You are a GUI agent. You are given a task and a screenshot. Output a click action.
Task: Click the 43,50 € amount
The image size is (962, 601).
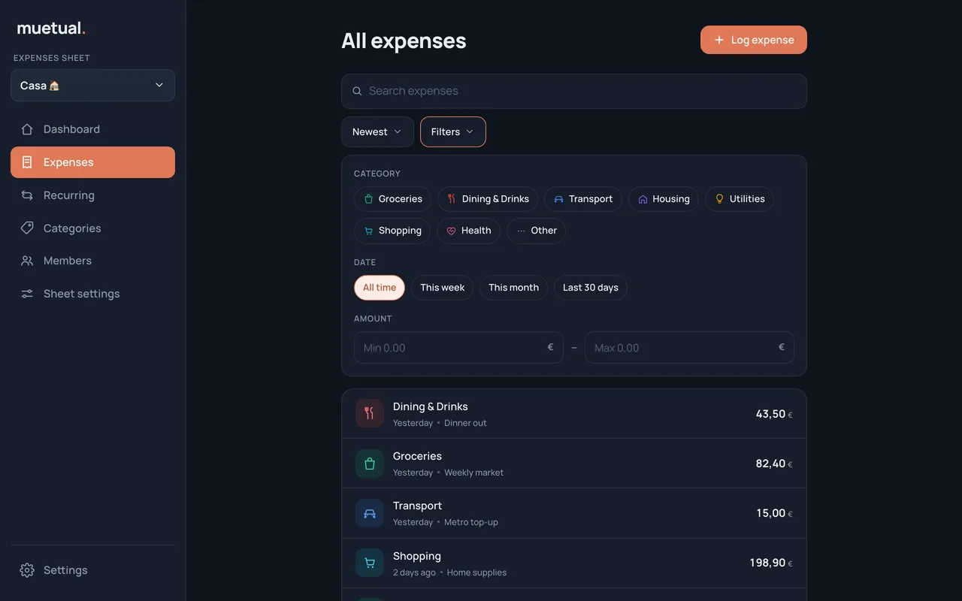click(774, 414)
